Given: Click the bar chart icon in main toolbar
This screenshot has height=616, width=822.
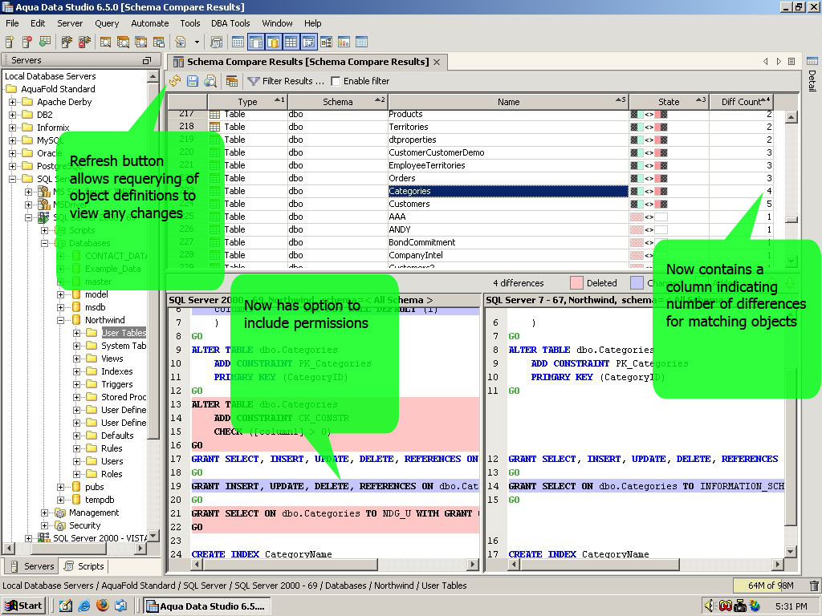Looking at the screenshot, I should pyautogui.click(x=344, y=42).
